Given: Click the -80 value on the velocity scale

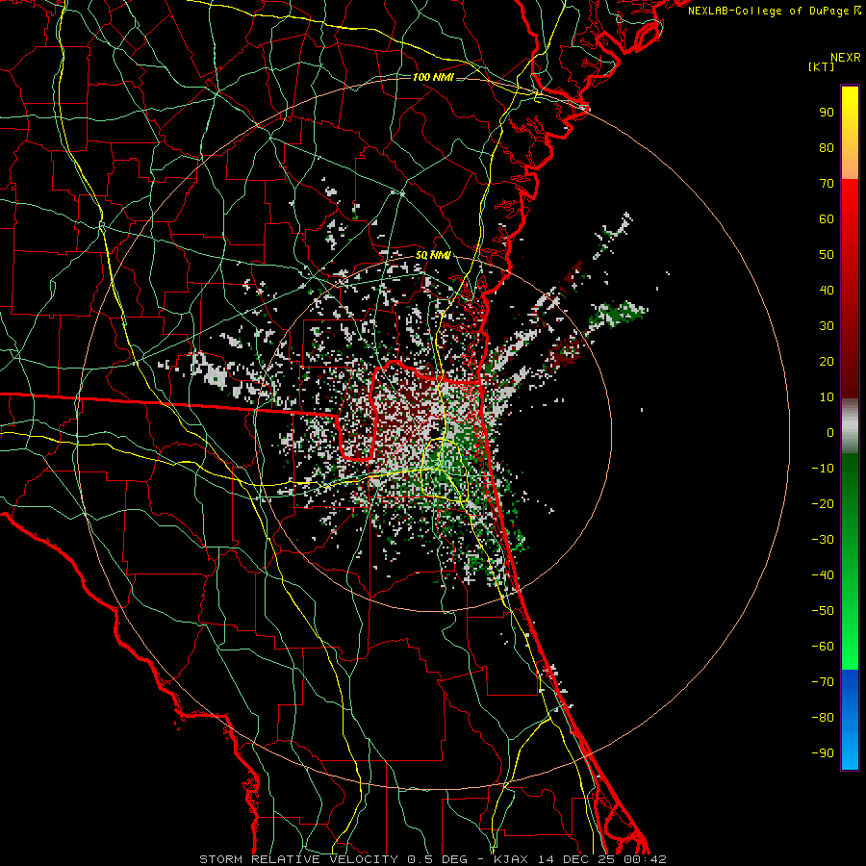Looking at the screenshot, I should pyautogui.click(x=823, y=718).
